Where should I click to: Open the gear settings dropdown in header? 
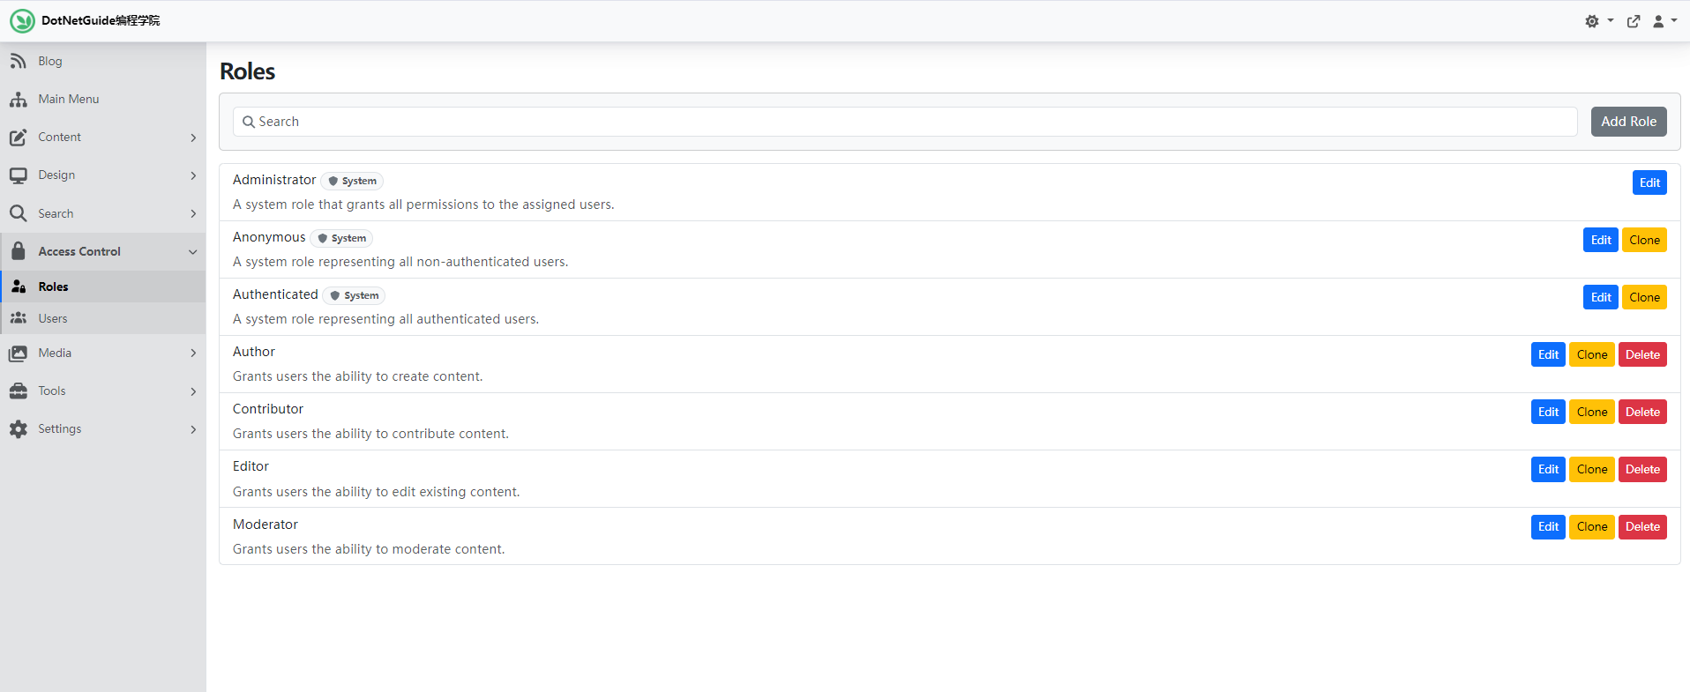point(1597,21)
